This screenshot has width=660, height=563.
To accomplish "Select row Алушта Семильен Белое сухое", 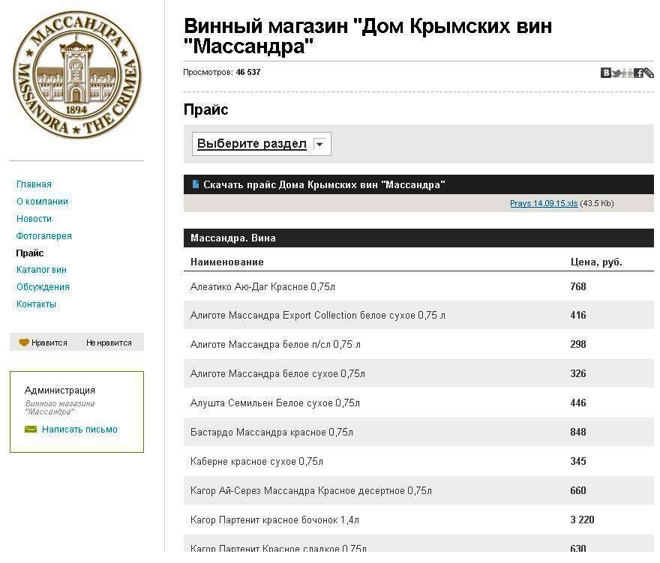I will tap(418, 403).
